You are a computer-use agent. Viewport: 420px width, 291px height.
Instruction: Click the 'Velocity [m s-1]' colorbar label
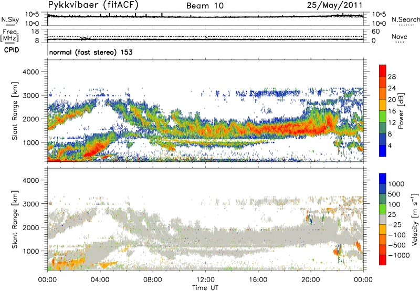415,219
